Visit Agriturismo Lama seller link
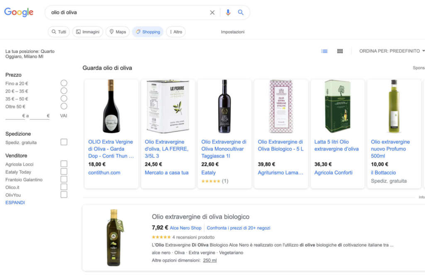This screenshot has width=425, height=275. pyautogui.click(x=281, y=173)
